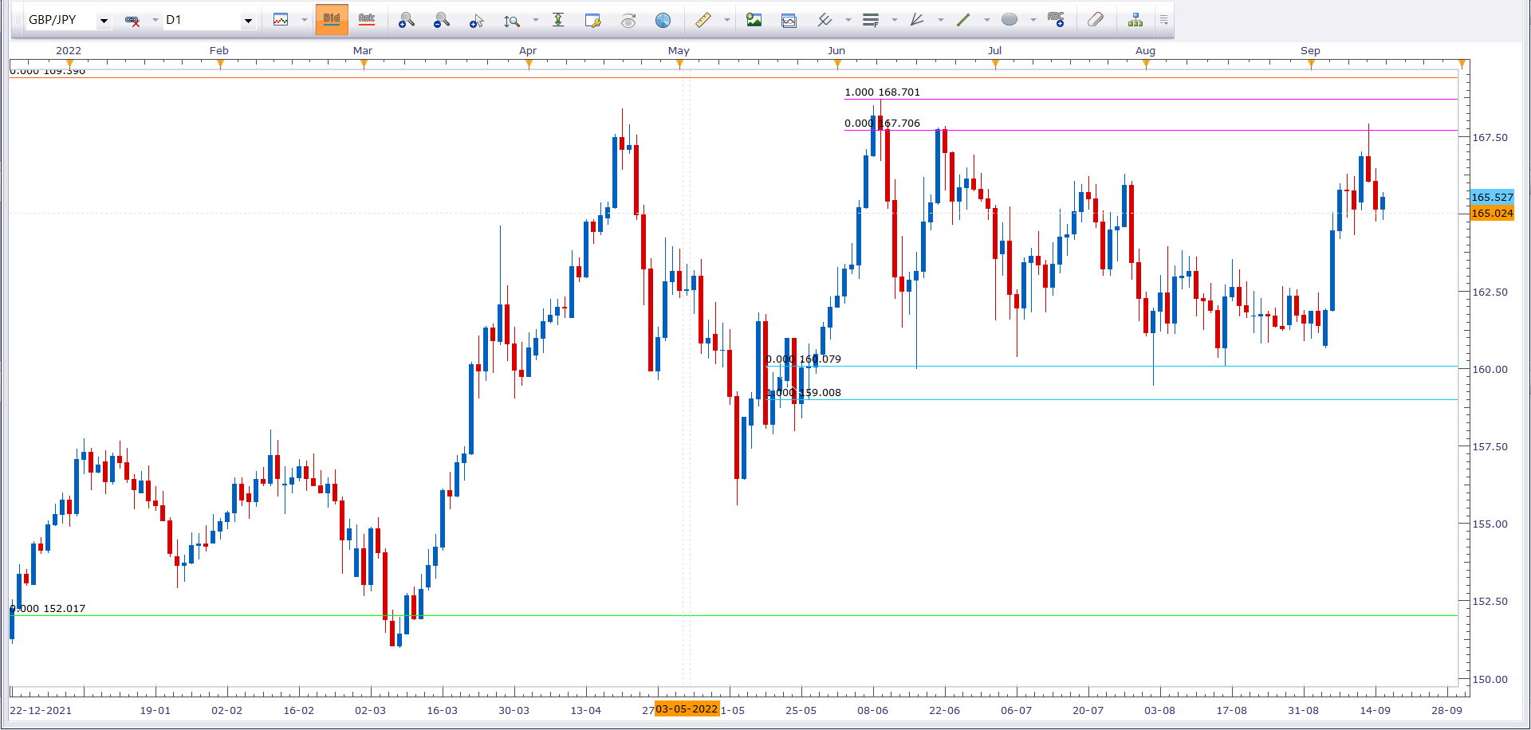The height and width of the screenshot is (730, 1531).
Task: Open the toolbar overflow options
Action: click(1163, 20)
